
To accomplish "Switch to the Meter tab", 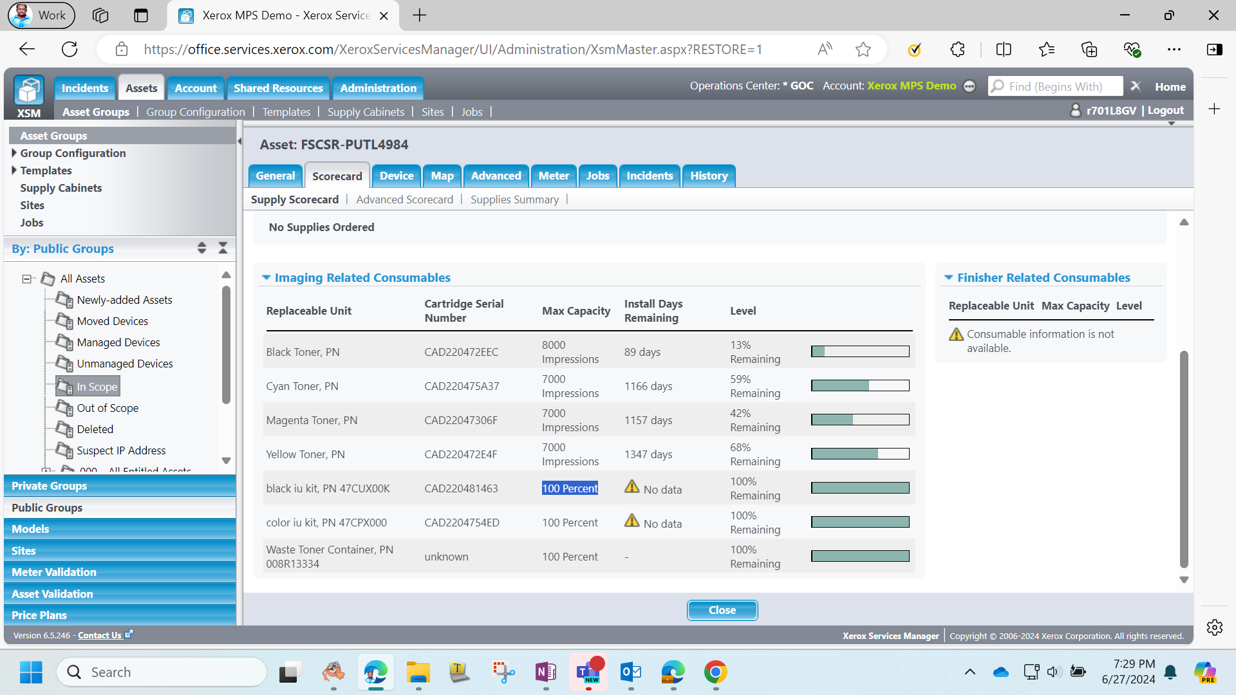I will click(x=554, y=176).
